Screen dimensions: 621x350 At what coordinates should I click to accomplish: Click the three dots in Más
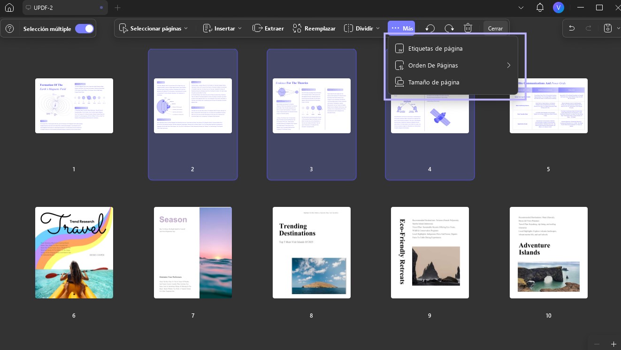click(395, 29)
